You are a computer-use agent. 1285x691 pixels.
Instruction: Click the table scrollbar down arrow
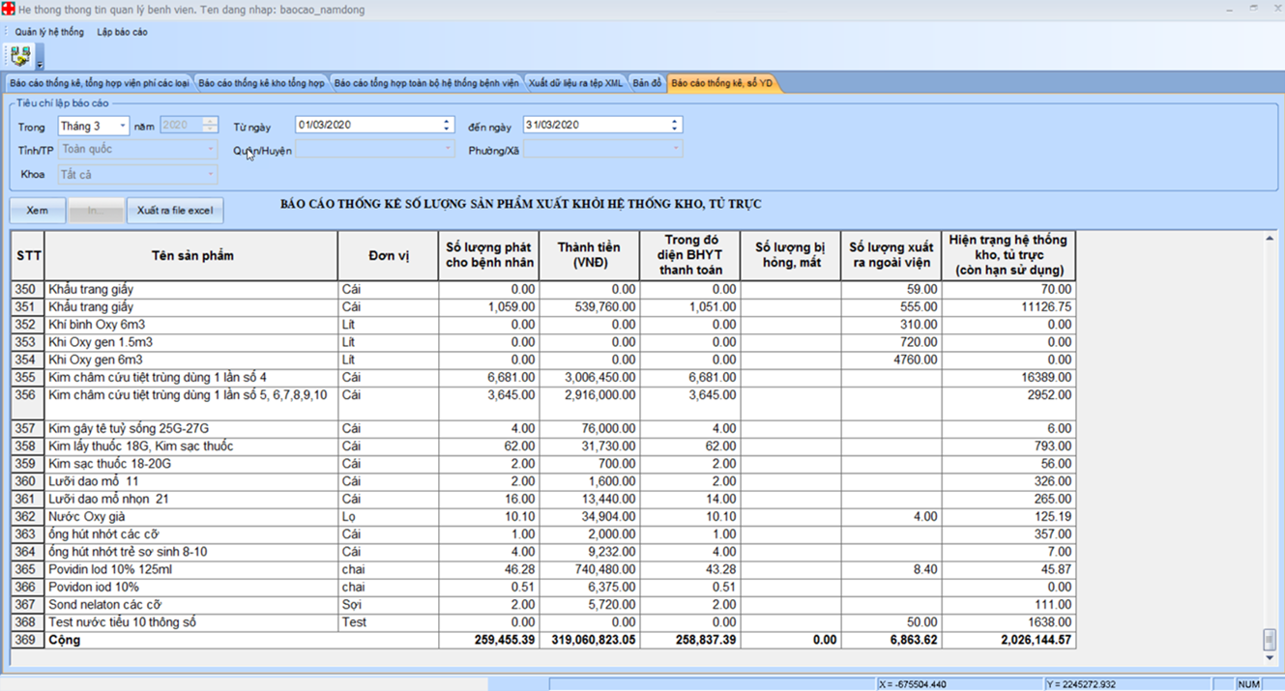click(x=1270, y=656)
